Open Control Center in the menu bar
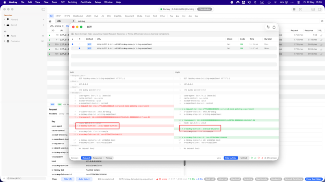325x182 pixels. (x=299, y=2)
